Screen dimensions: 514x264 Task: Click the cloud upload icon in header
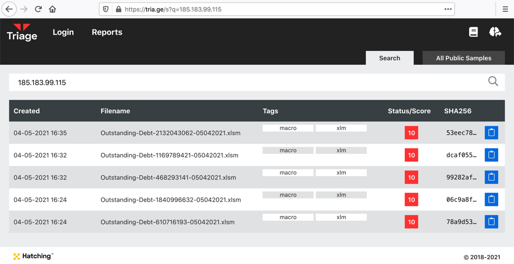(495, 32)
